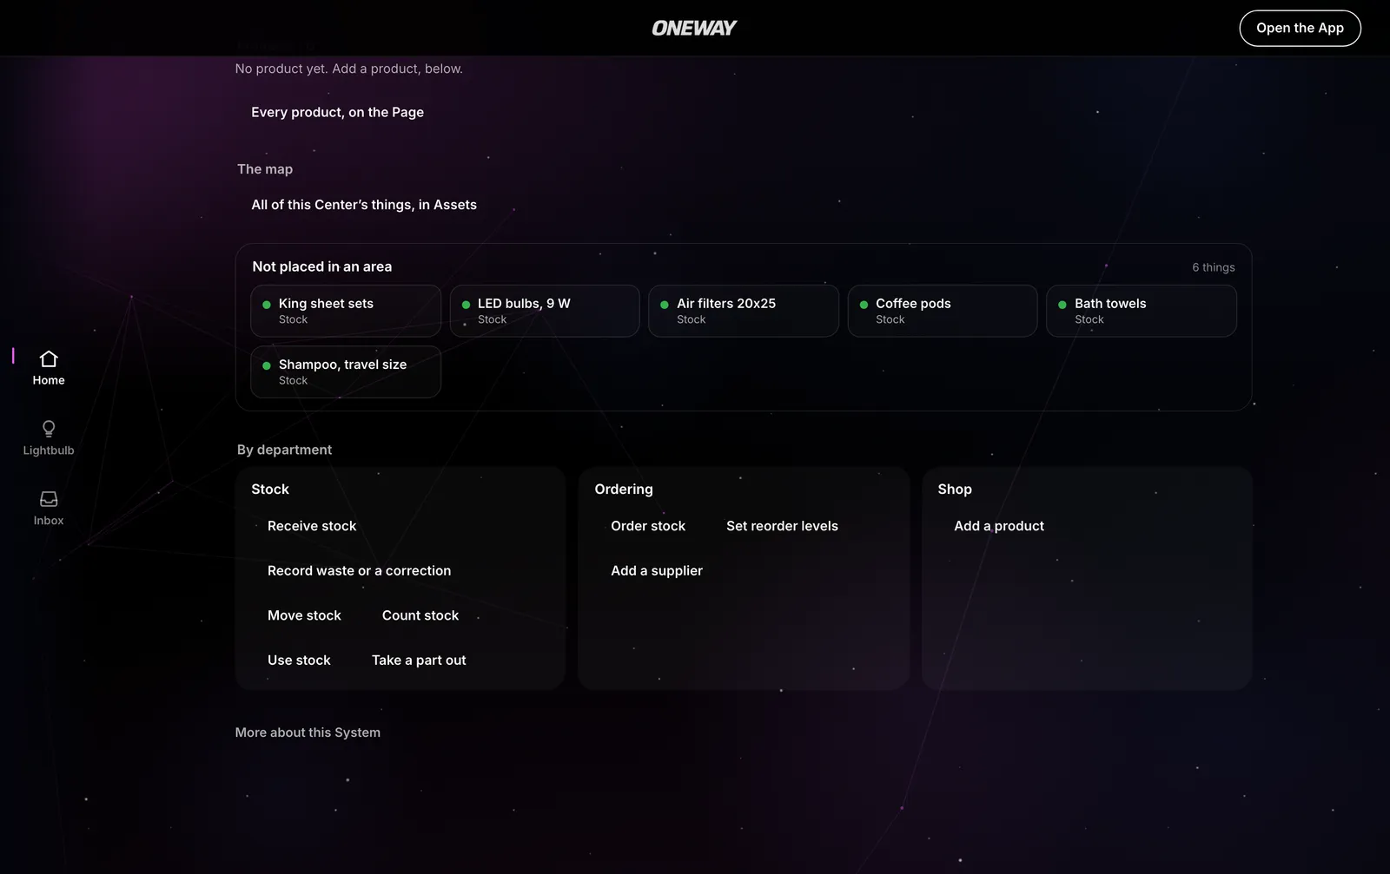Choose Count stock under Stock
This screenshot has height=874, width=1390.
click(x=420, y=615)
